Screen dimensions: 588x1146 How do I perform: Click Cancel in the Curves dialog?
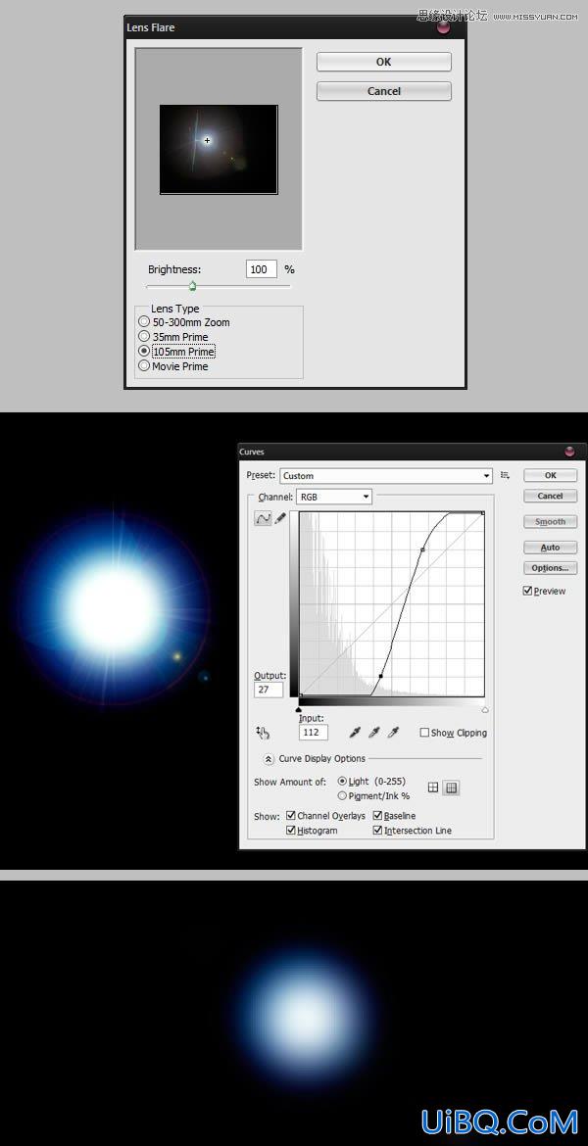tap(551, 496)
